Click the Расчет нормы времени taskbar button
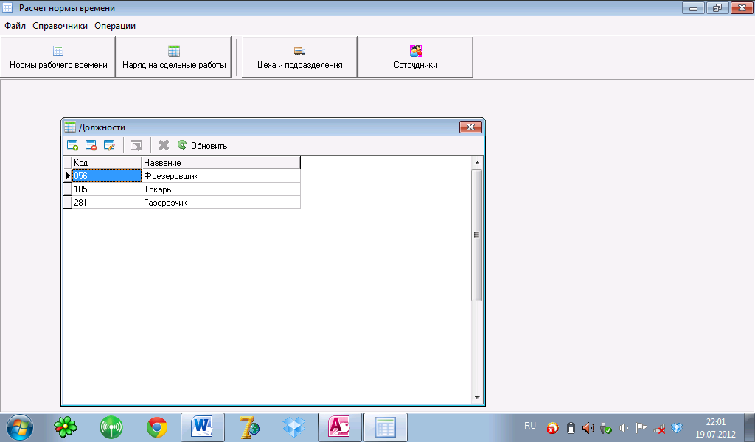755x442 pixels. pos(385,427)
